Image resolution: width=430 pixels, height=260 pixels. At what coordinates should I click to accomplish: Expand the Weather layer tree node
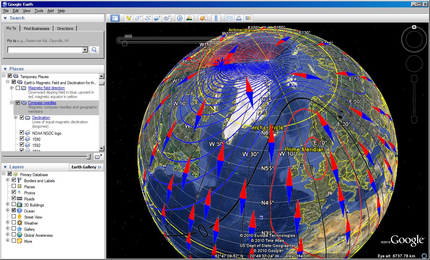pos(8,223)
